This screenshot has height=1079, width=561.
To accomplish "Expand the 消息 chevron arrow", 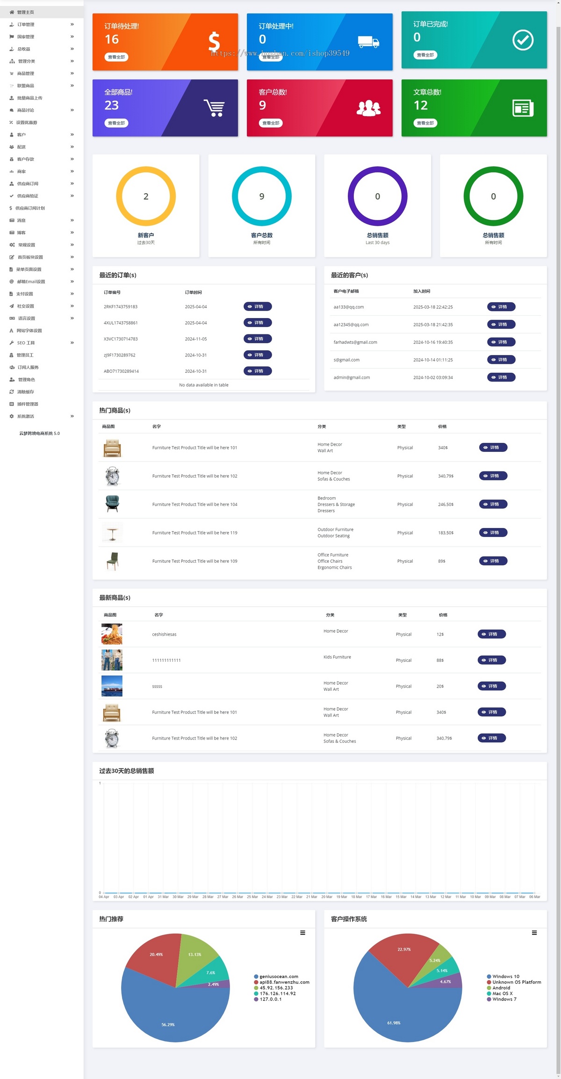I will 72,220.
